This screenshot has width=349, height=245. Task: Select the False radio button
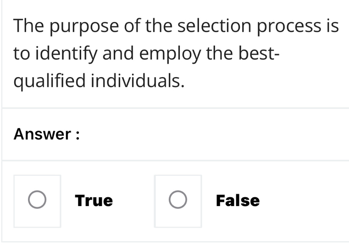pos(177,200)
